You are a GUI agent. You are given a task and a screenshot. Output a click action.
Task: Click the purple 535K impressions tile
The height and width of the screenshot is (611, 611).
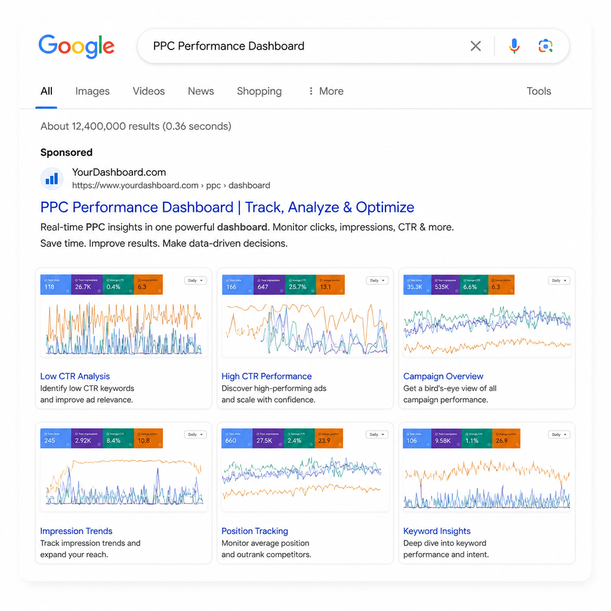446,285
